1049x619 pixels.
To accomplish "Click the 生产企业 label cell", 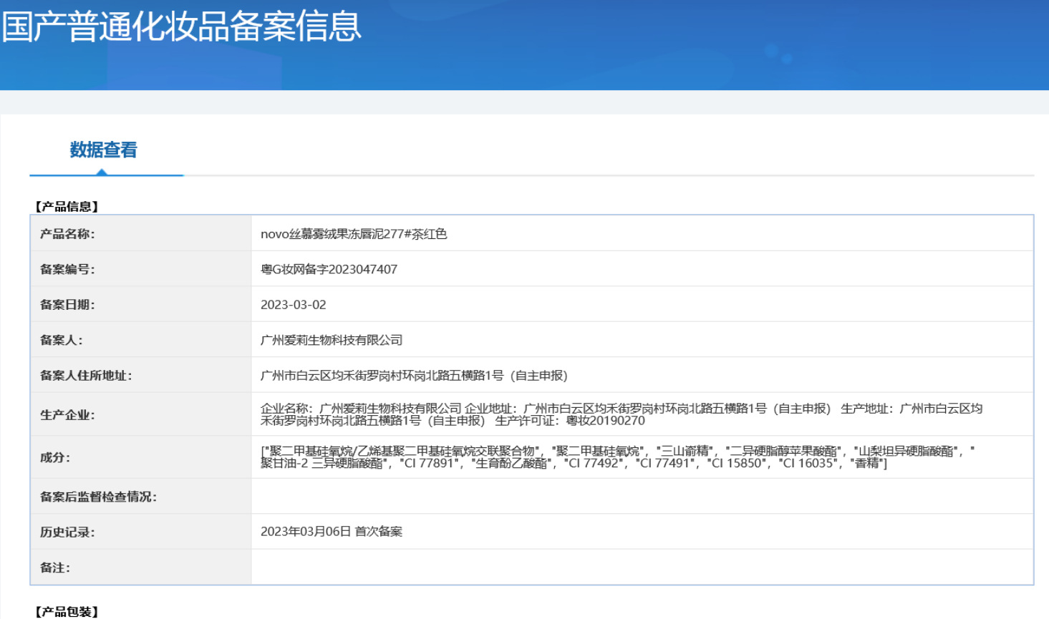I will (140, 414).
